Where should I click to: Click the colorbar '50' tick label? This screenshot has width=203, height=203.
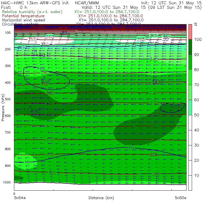pos(196,115)
